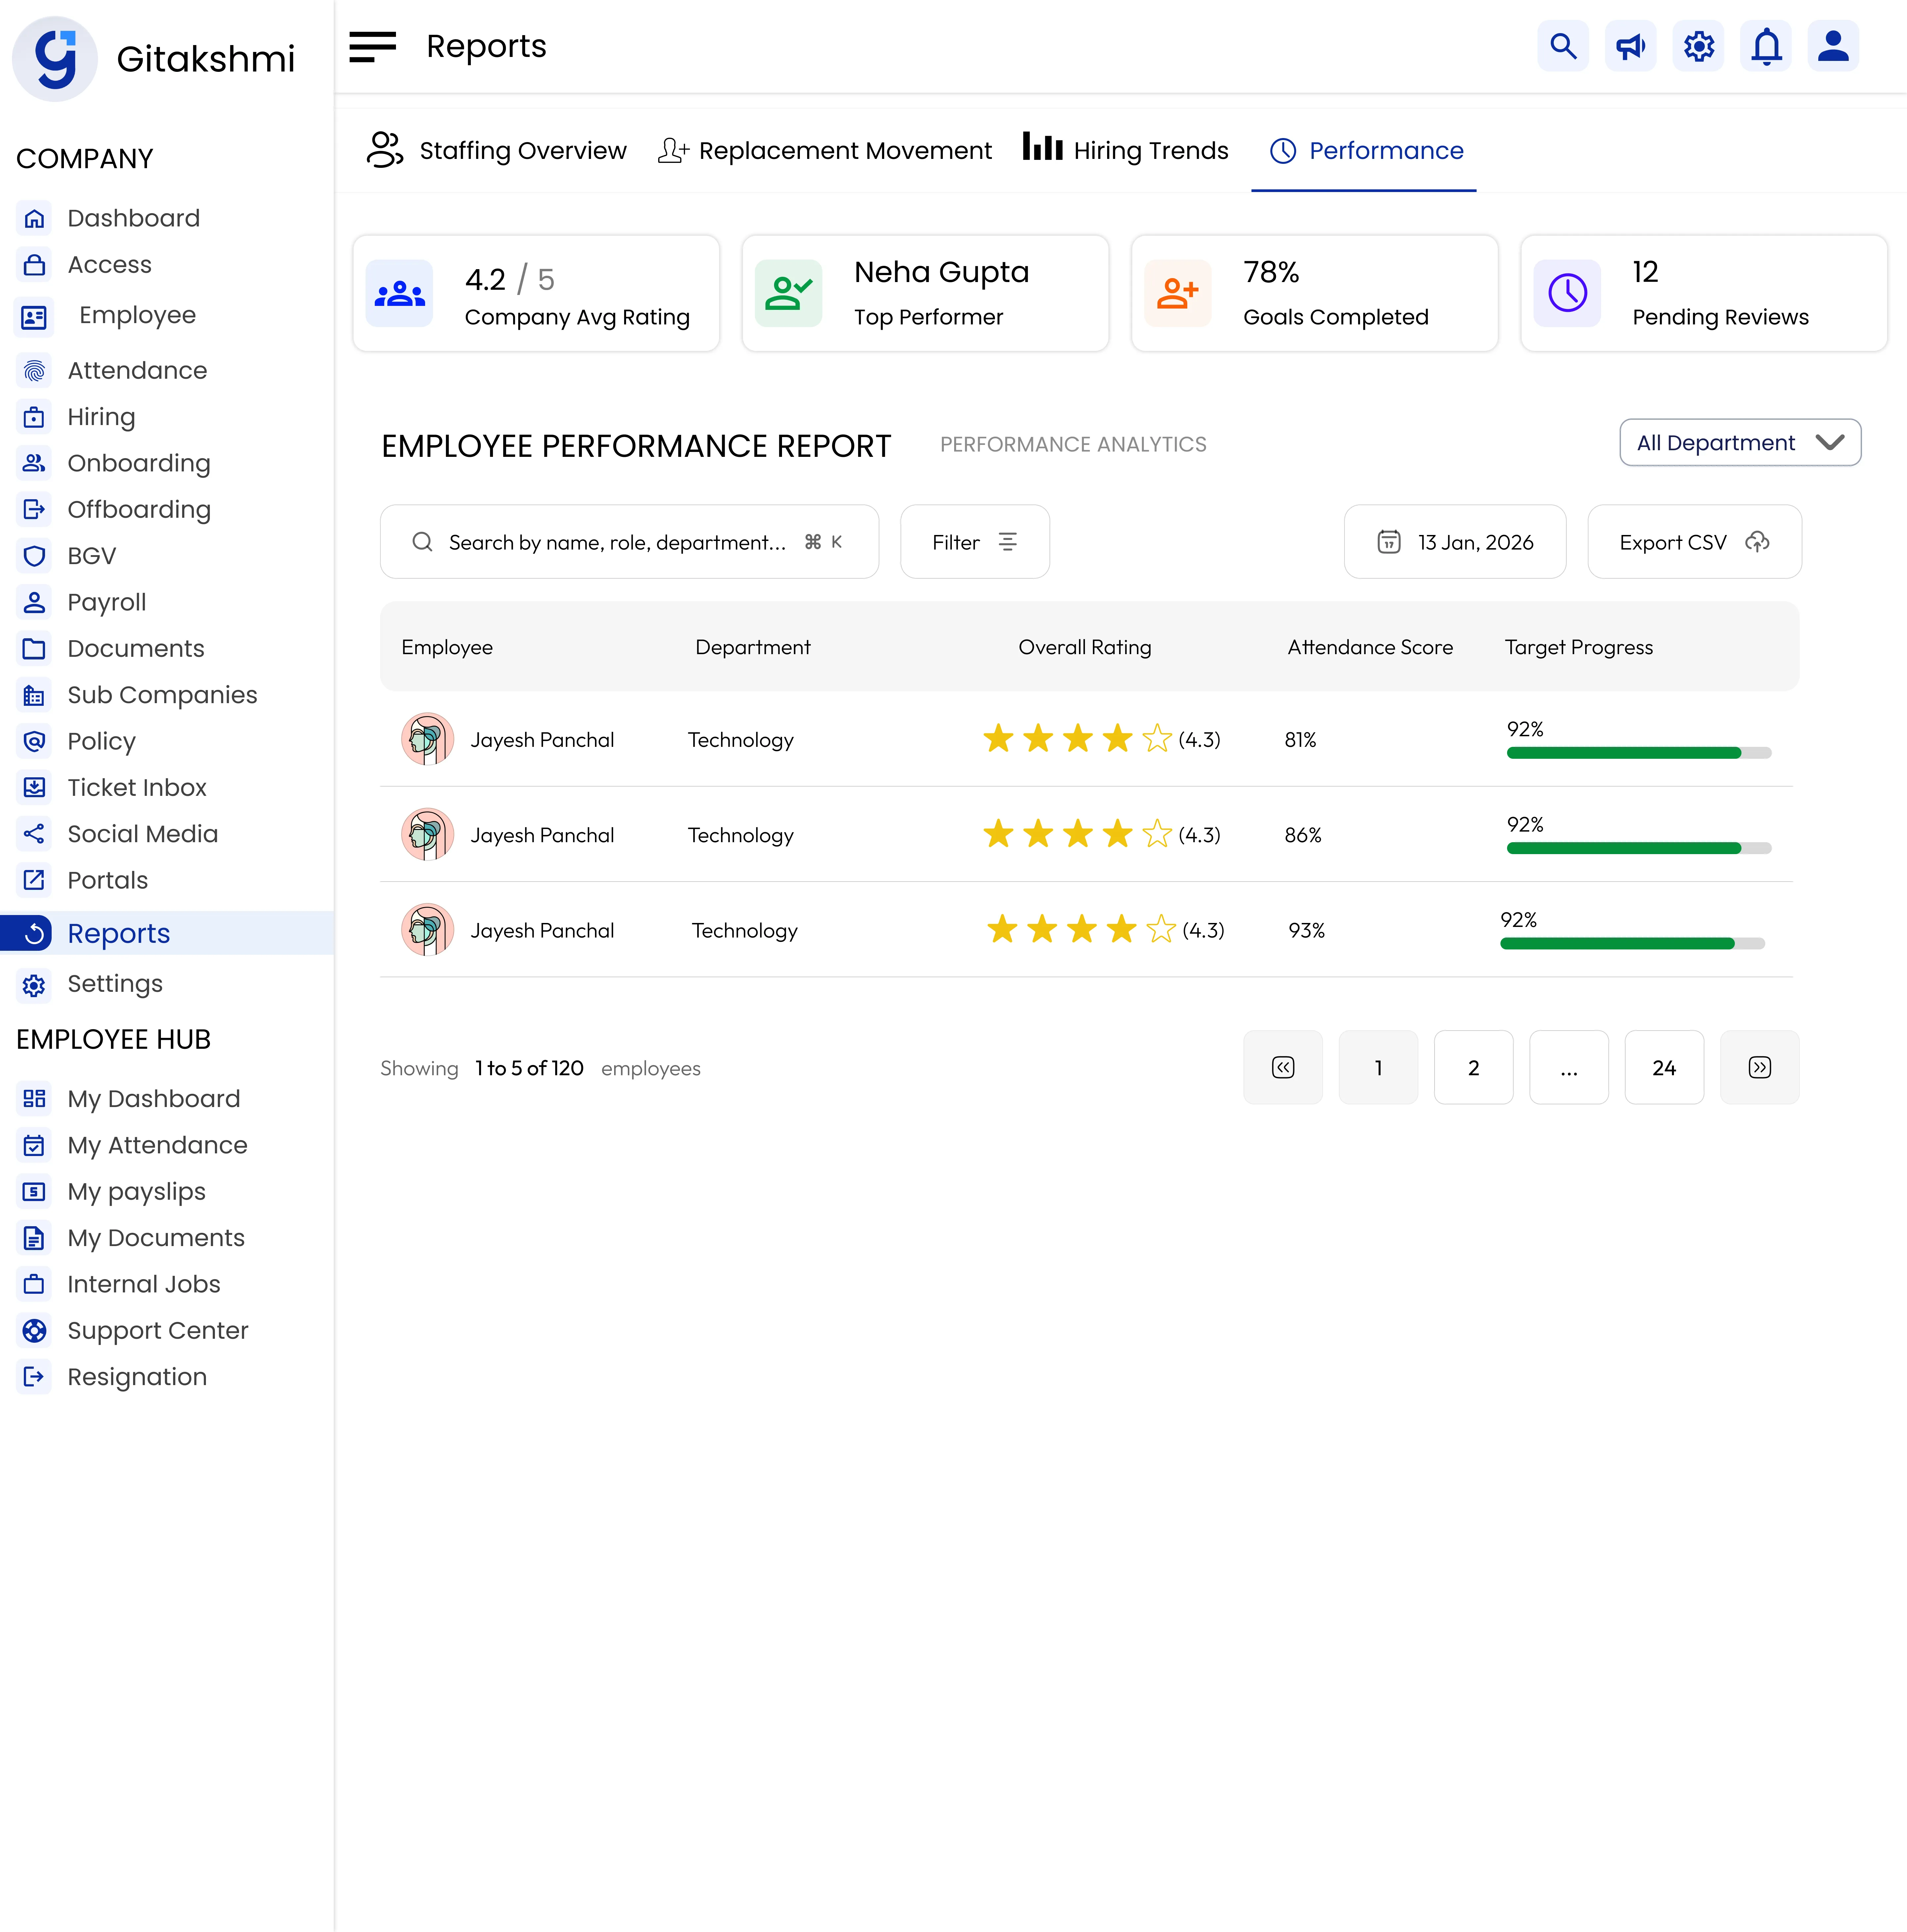Open announcements megaphone icon
This screenshot has height=1932, width=1907.
click(x=1631, y=46)
